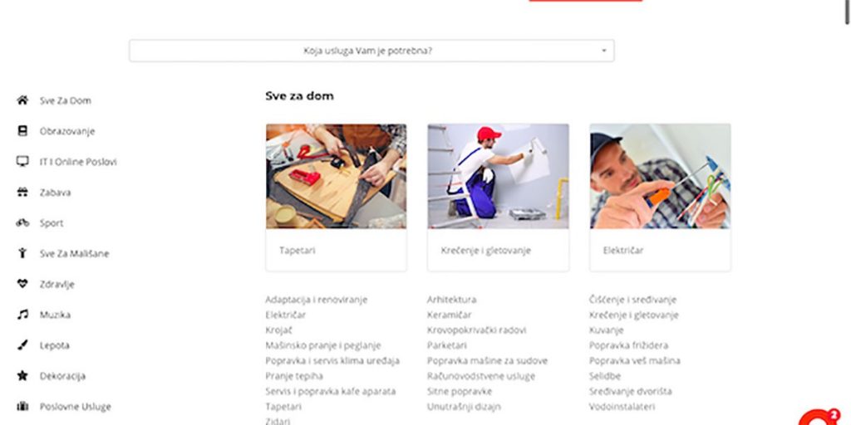This screenshot has height=425, width=851.
Task: Open the Vodoinstalateri link
Action: coord(622,406)
